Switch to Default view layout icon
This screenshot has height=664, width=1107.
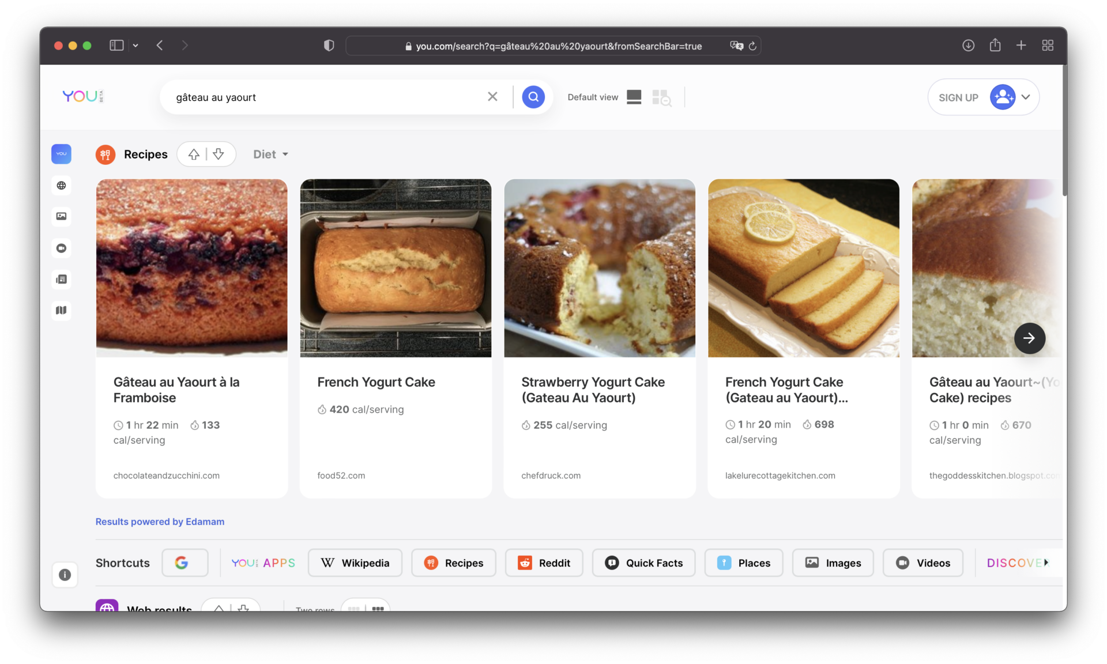pos(634,97)
